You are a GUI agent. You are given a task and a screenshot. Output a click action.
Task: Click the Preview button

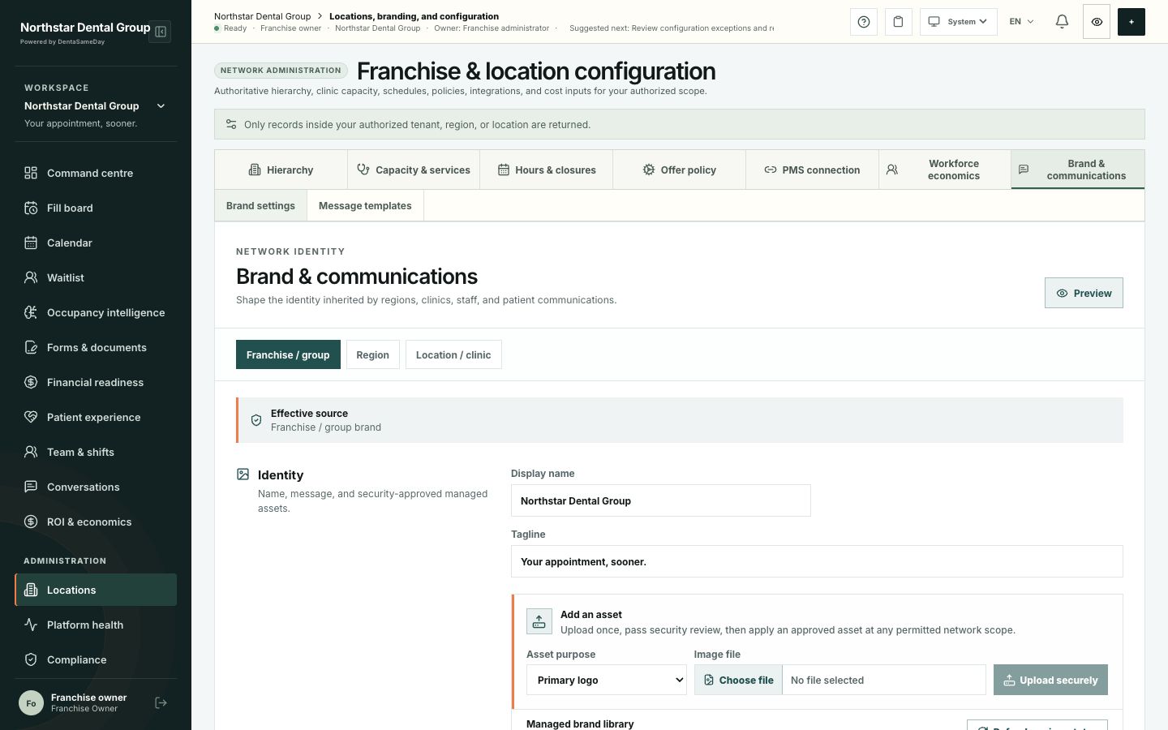click(x=1084, y=293)
